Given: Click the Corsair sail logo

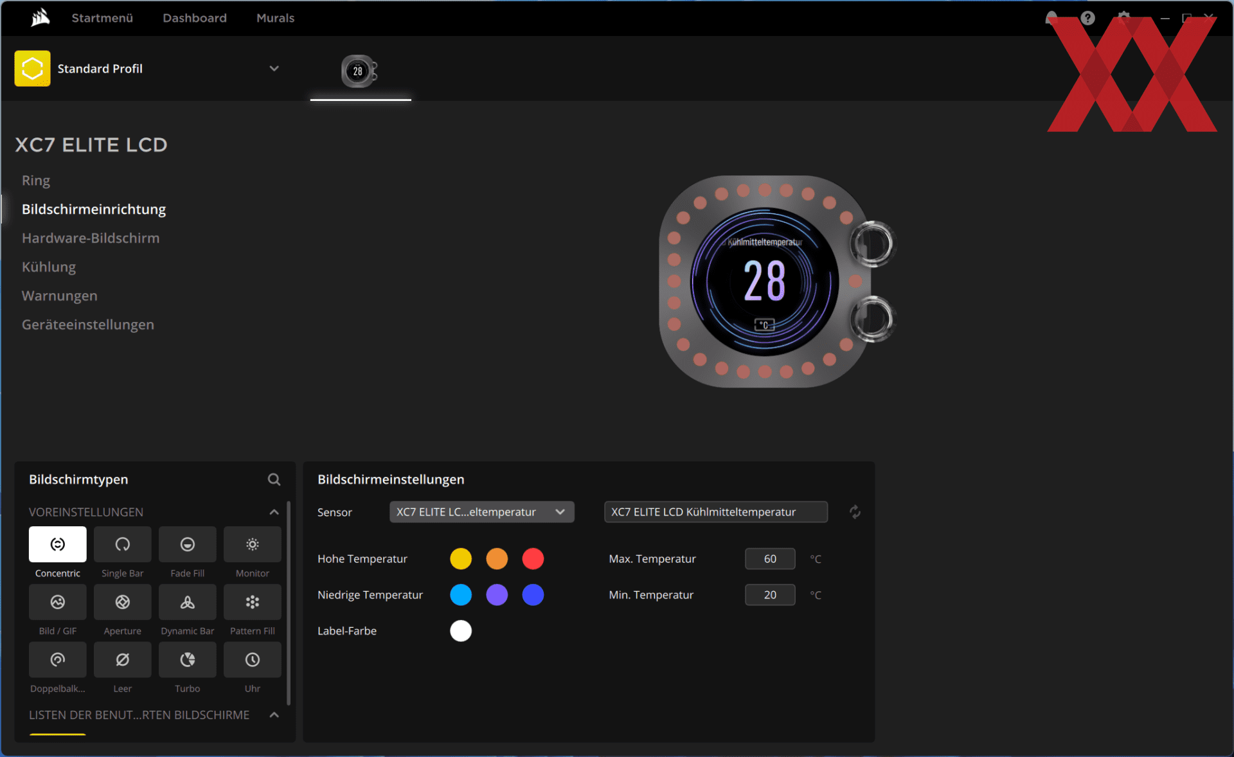Looking at the screenshot, I should [x=40, y=17].
